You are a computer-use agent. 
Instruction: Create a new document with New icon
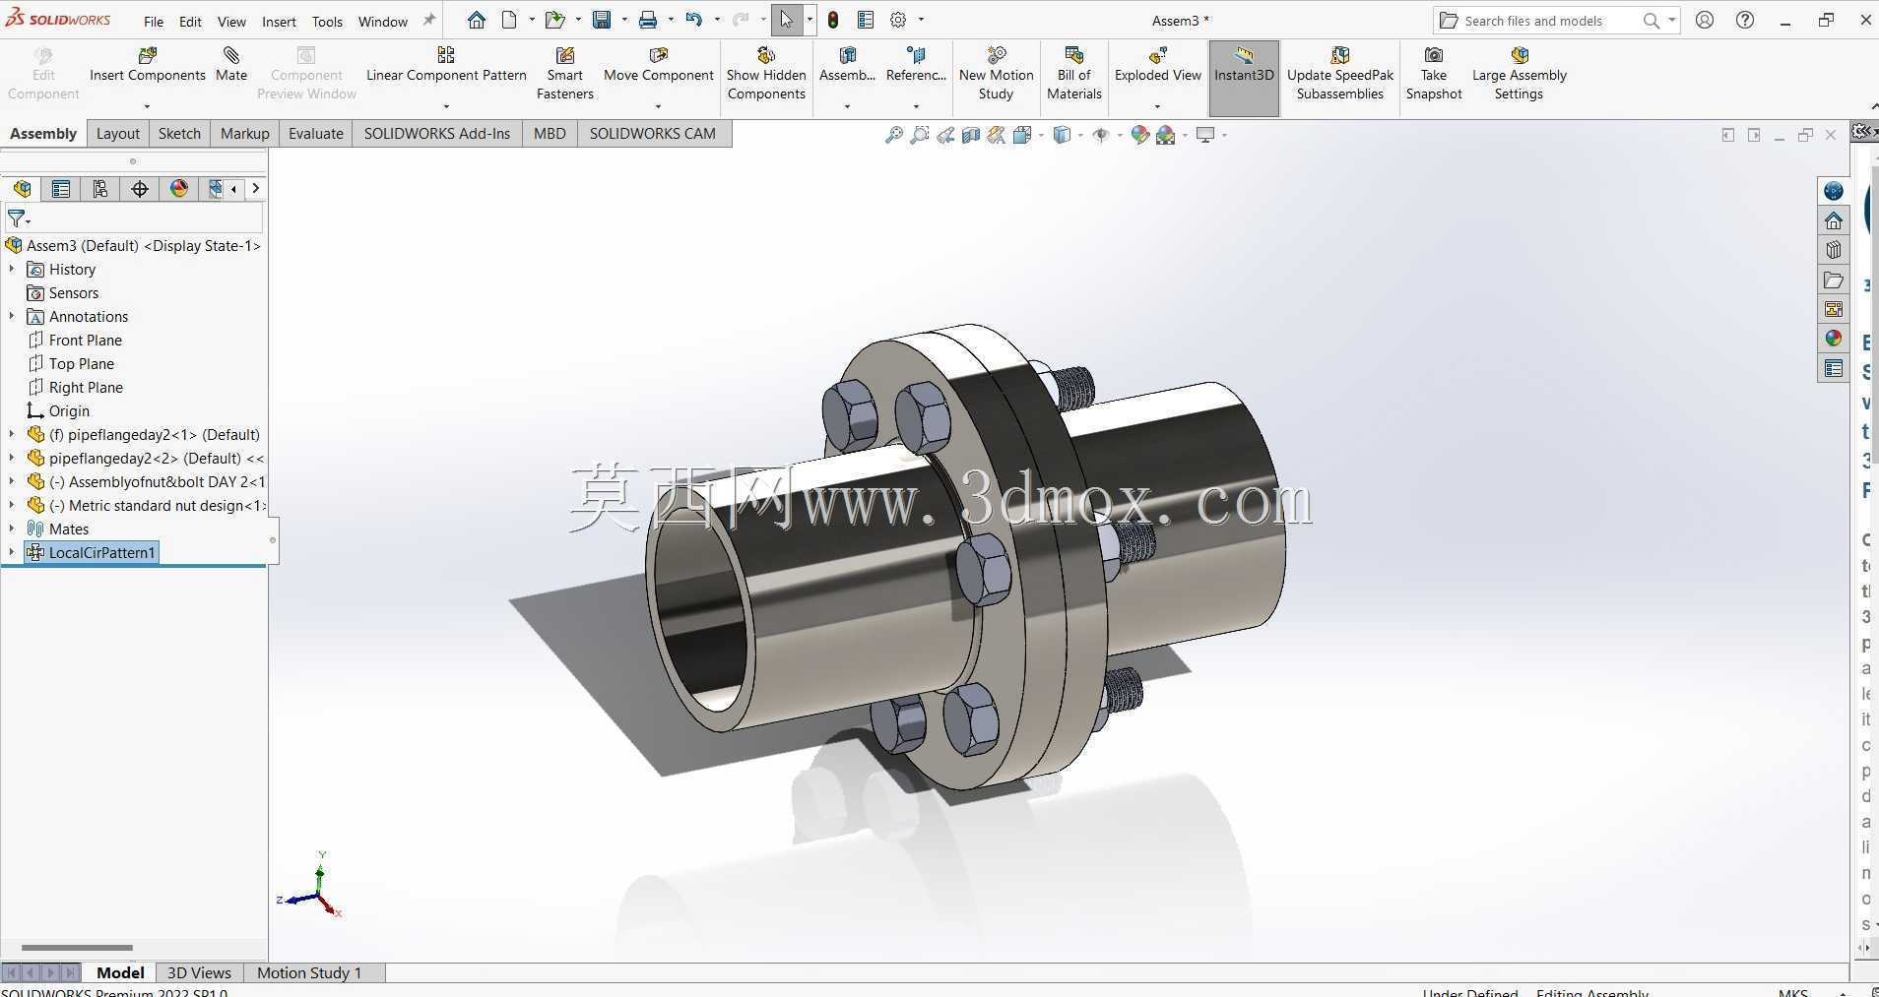tap(509, 20)
